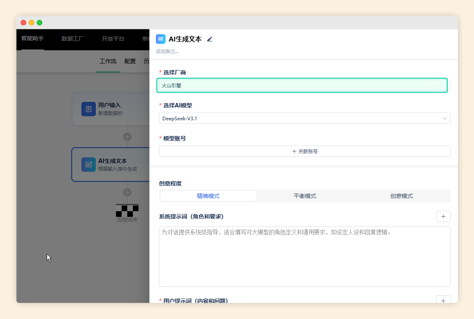Switch to the 工作流 tab
The image size is (474, 319).
[x=108, y=61]
